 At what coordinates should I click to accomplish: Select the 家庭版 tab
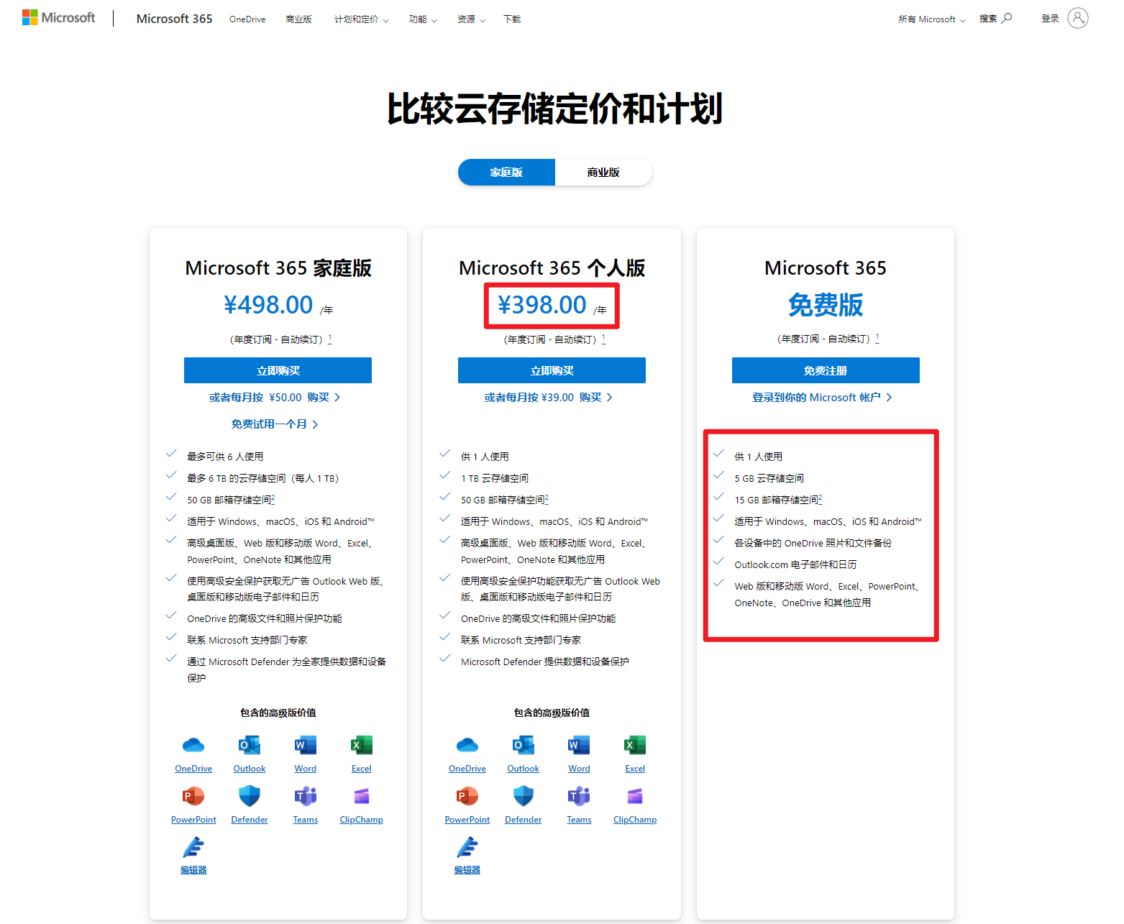tap(506, 173)
